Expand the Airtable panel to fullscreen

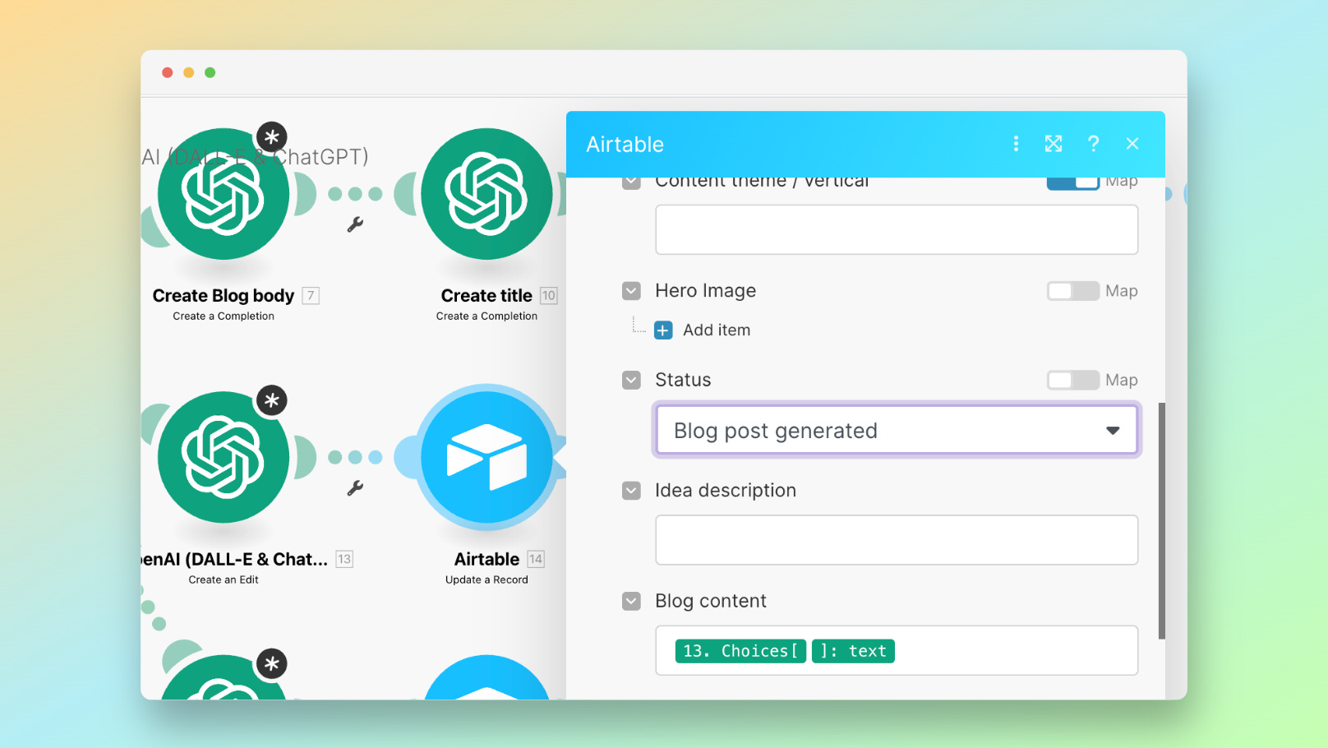(1054, 144)
